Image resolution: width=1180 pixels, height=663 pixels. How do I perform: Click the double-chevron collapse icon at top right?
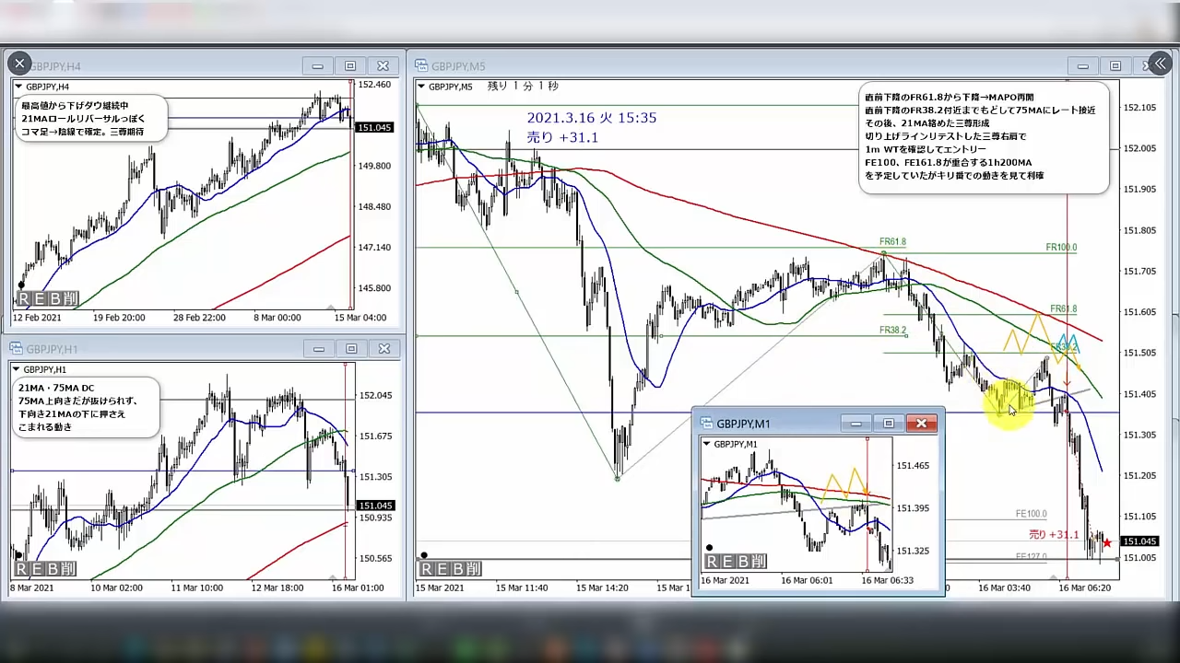click(1160, 64)
